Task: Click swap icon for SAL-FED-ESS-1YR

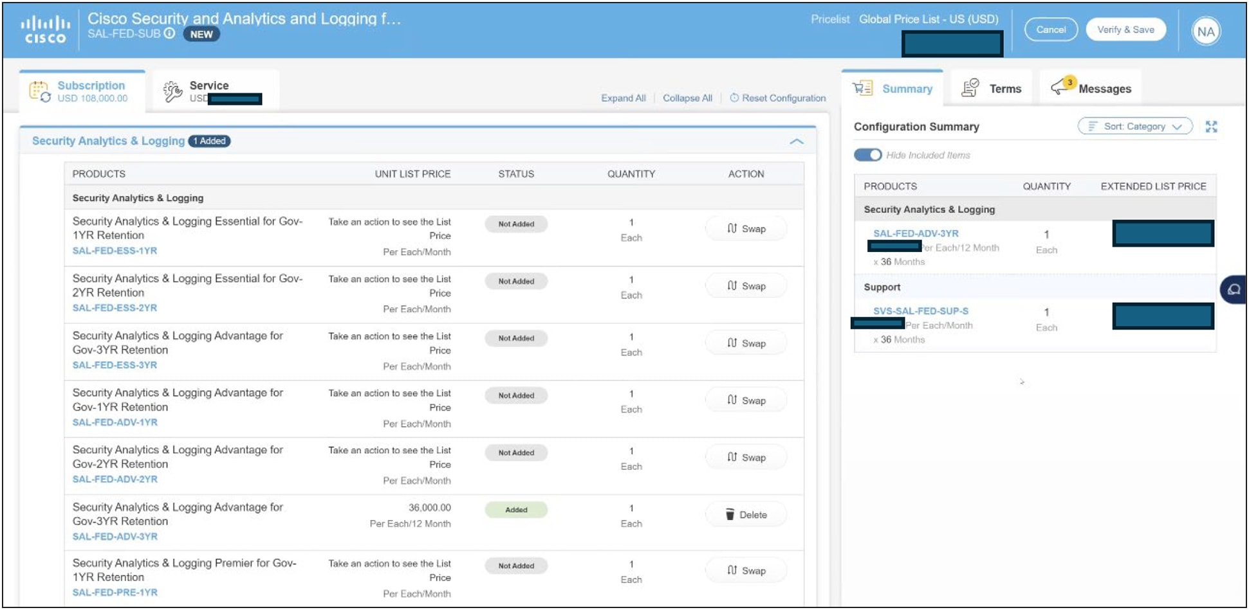Action: (732, 228)
